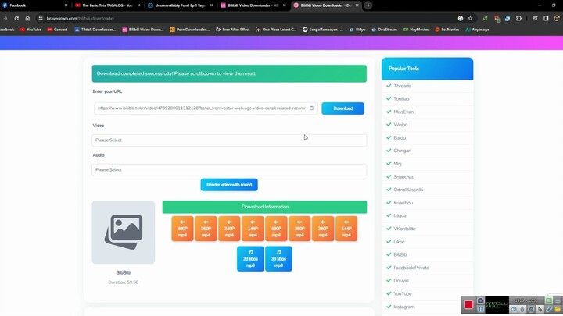Image resolution: width=563 pixels, height=316 pixels.
Task: Open Threads in Popular Tools
Action: coord(402,86)
